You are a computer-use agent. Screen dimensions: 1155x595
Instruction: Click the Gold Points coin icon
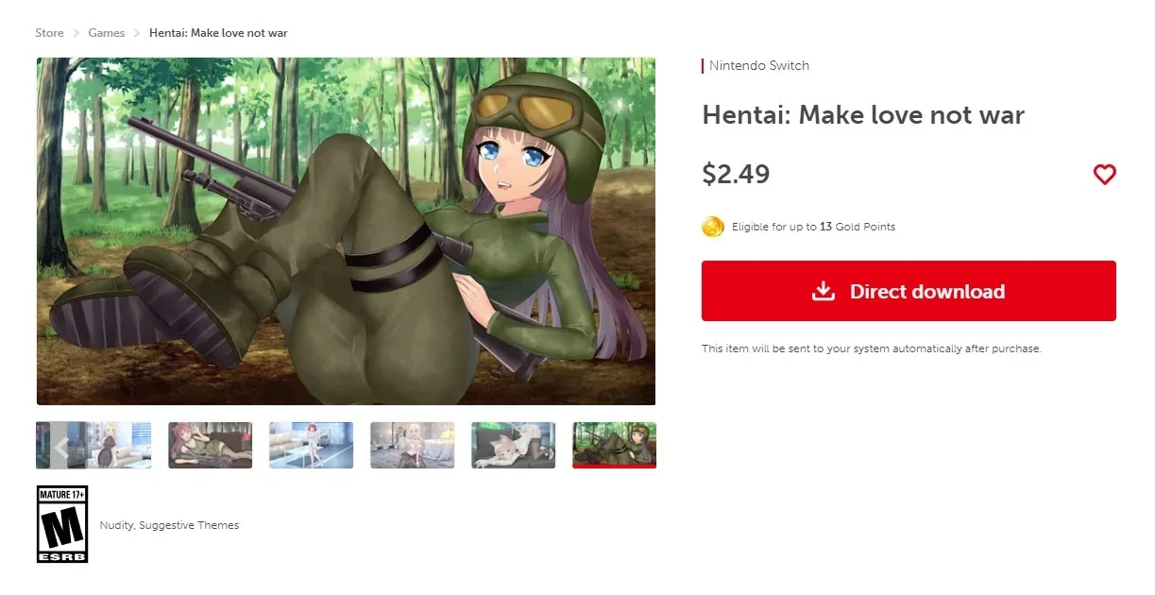point(713,227)
